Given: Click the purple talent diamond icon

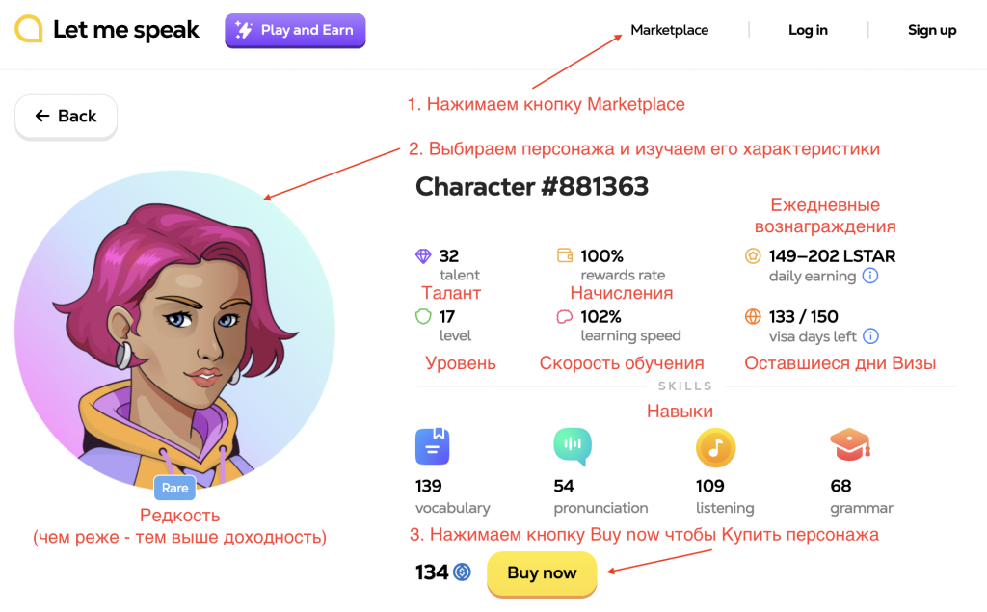Looking at the screenshot, I should pyautogui.click(x=423, y=255).
